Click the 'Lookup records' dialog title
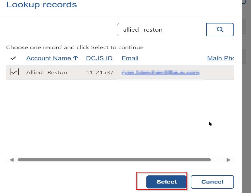Screen dimensions: 251x193 (42, 5)
